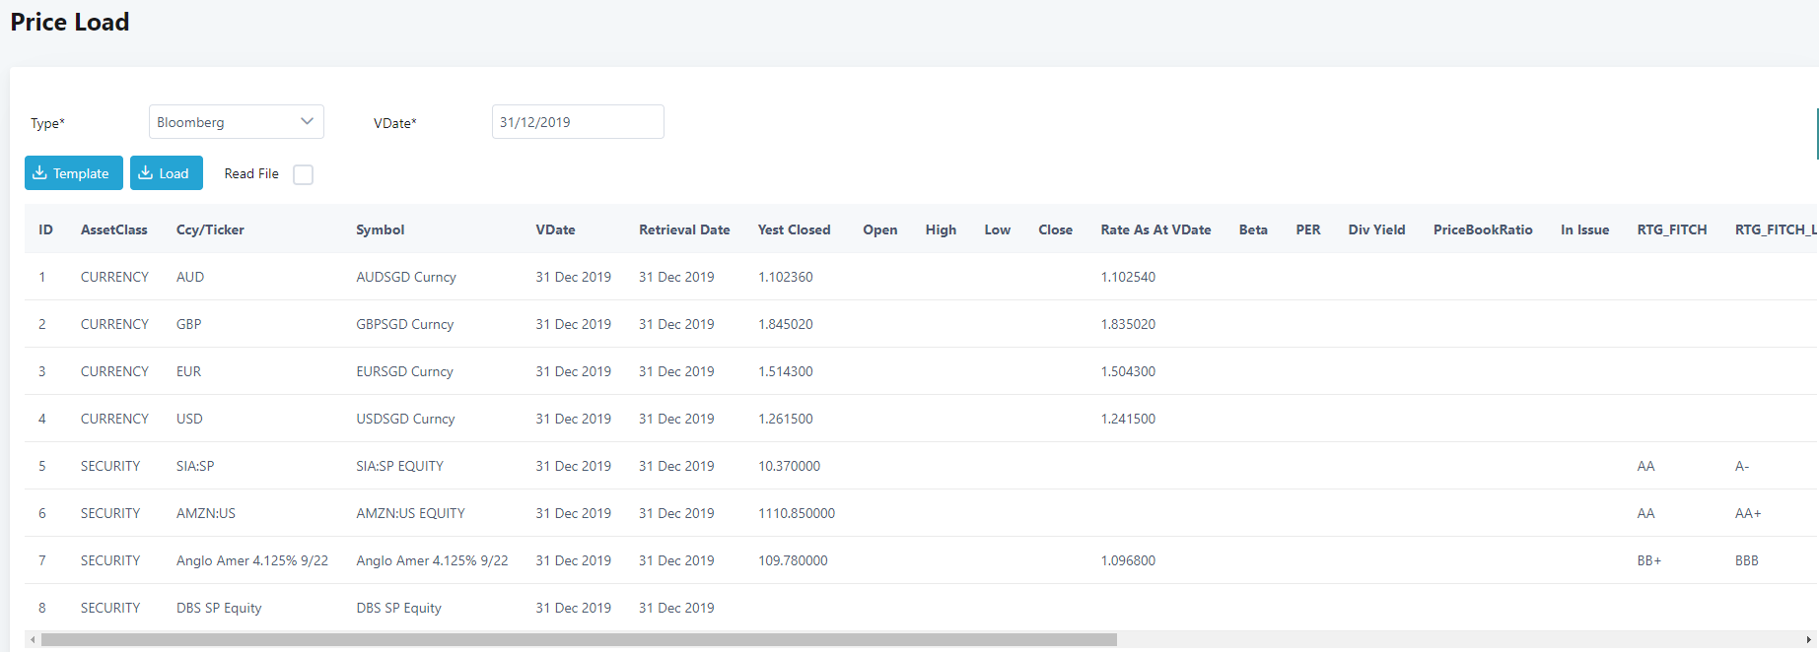
Task: Expand the Type dropdown chevron arrow
Action: [307, 122]
